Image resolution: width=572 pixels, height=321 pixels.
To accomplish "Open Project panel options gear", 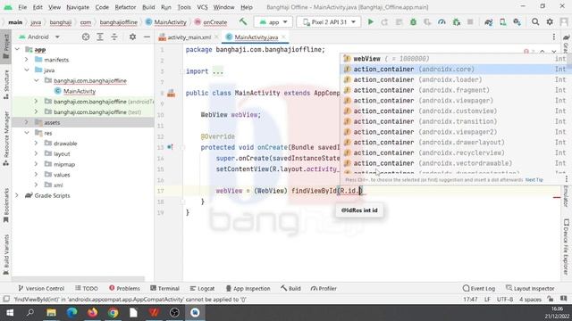I will [x=132, y=37].
